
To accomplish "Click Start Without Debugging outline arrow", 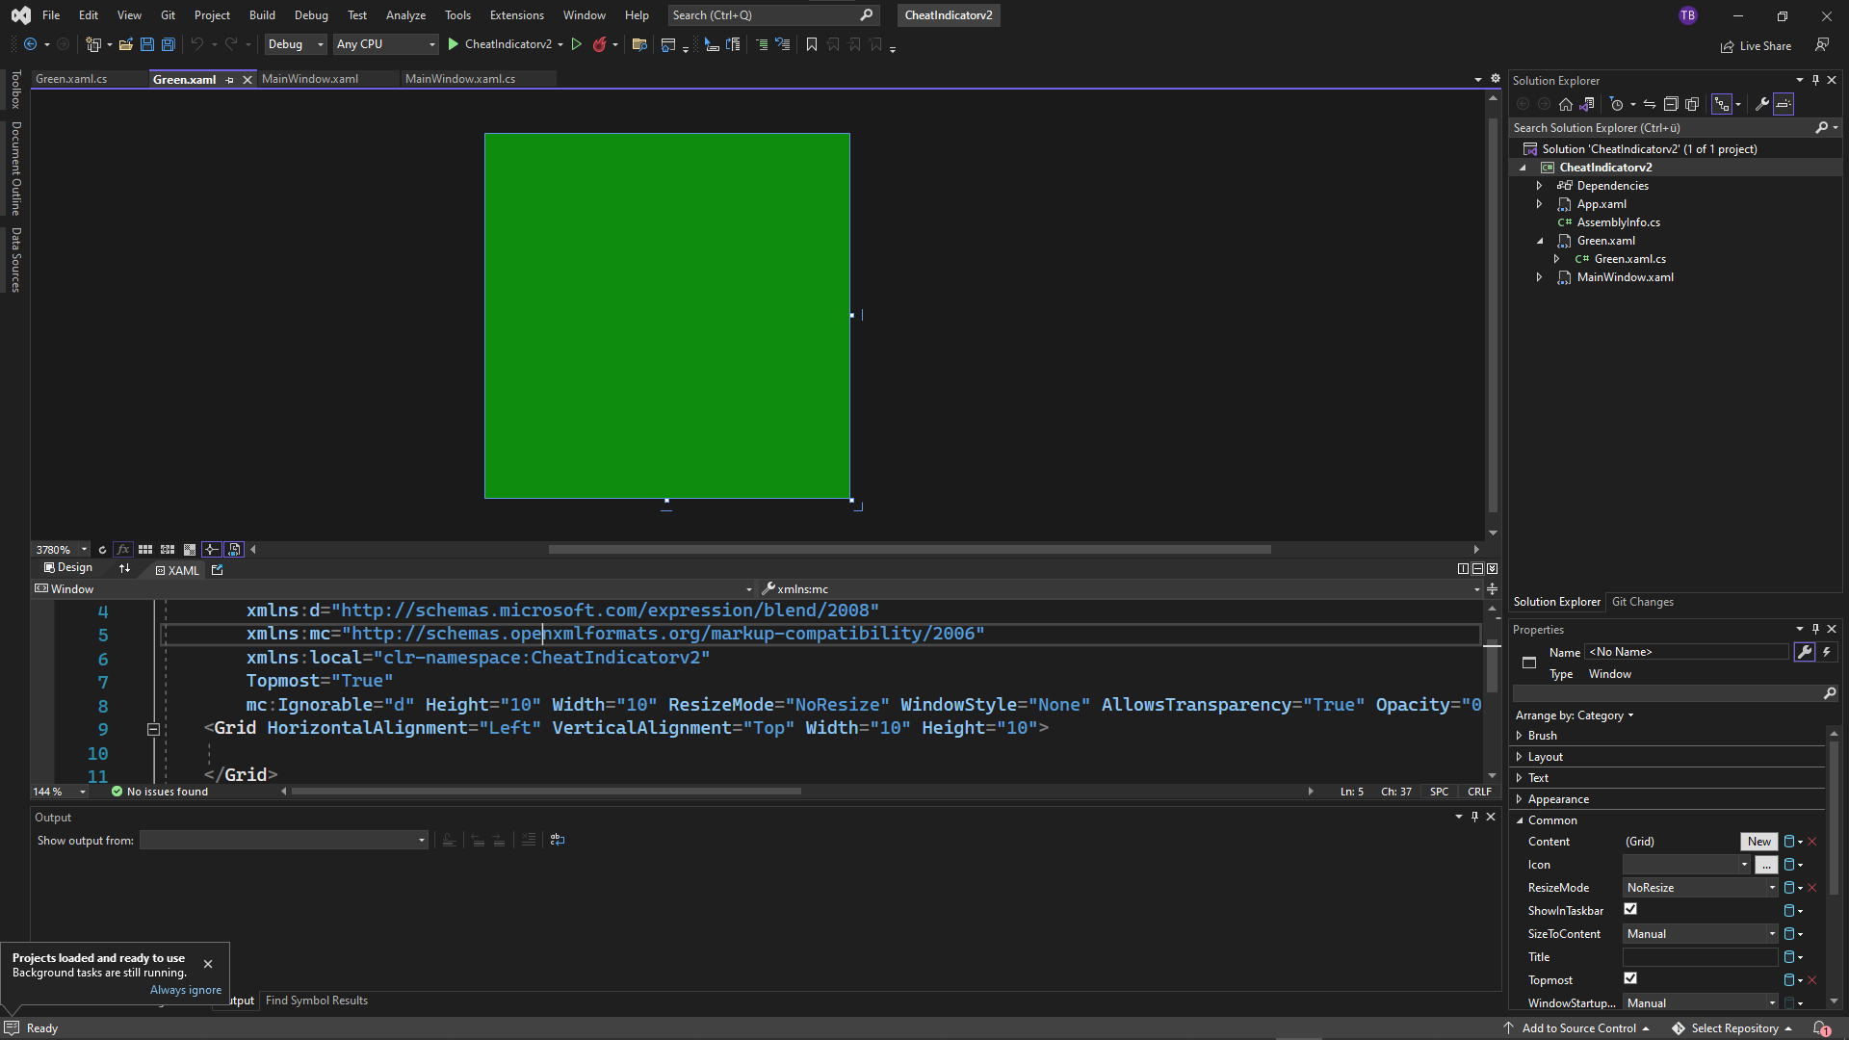I will click(577, 44).
